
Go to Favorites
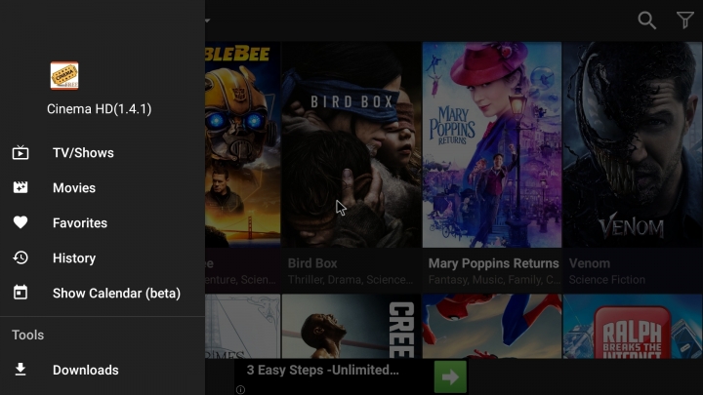tap(103, 222)
